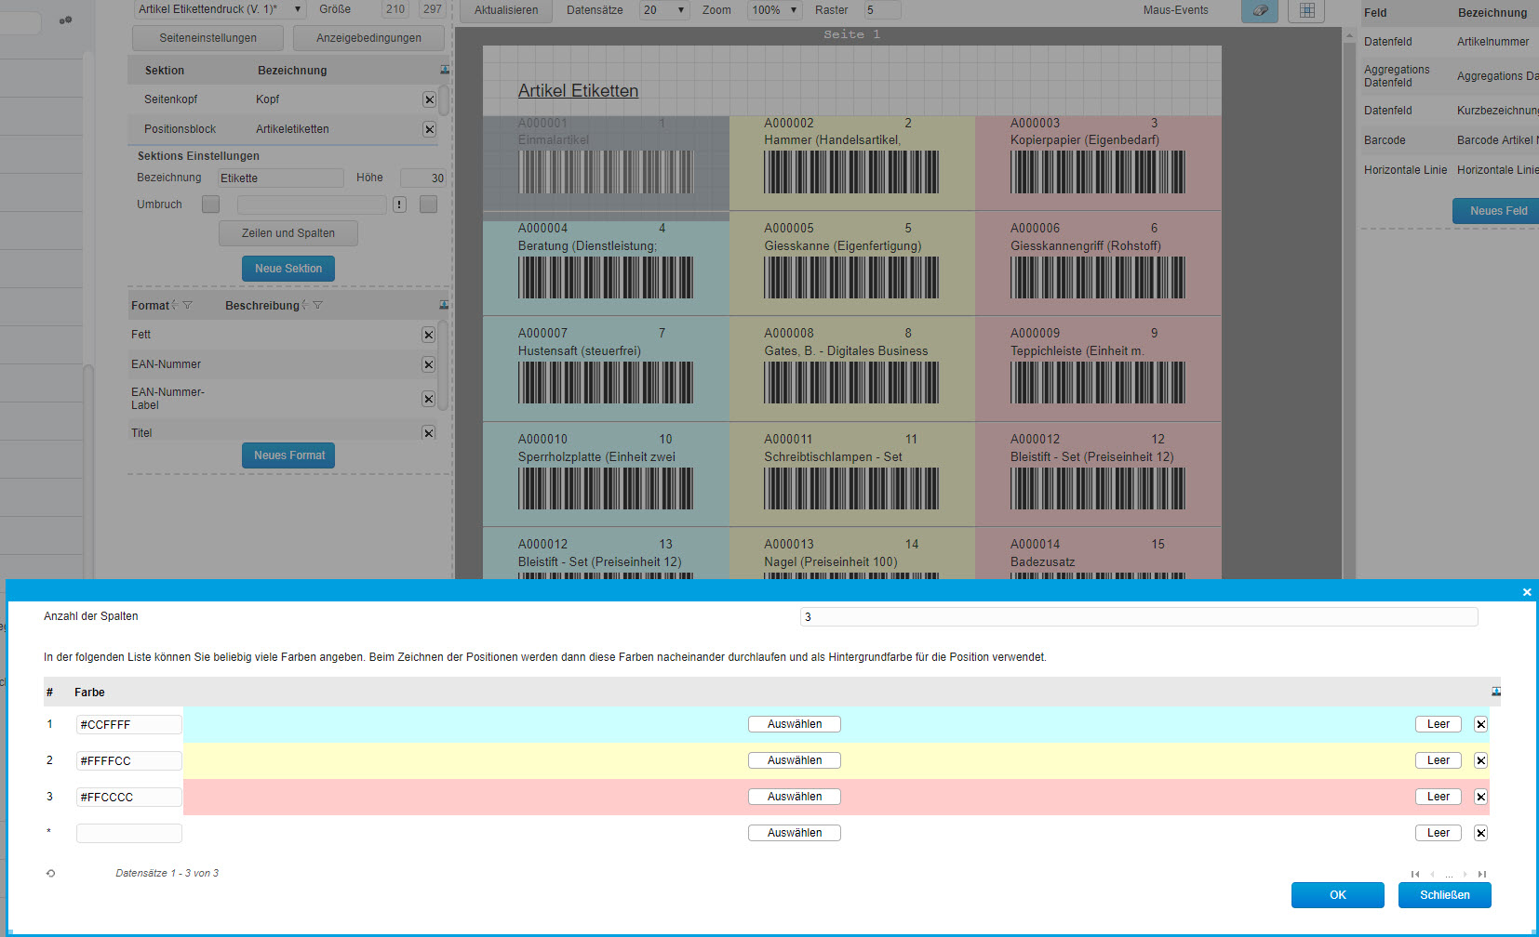The image size is (1539, 937).
Task: Remove the EAN-Nummer format via X icon
Action: point(428,364)
